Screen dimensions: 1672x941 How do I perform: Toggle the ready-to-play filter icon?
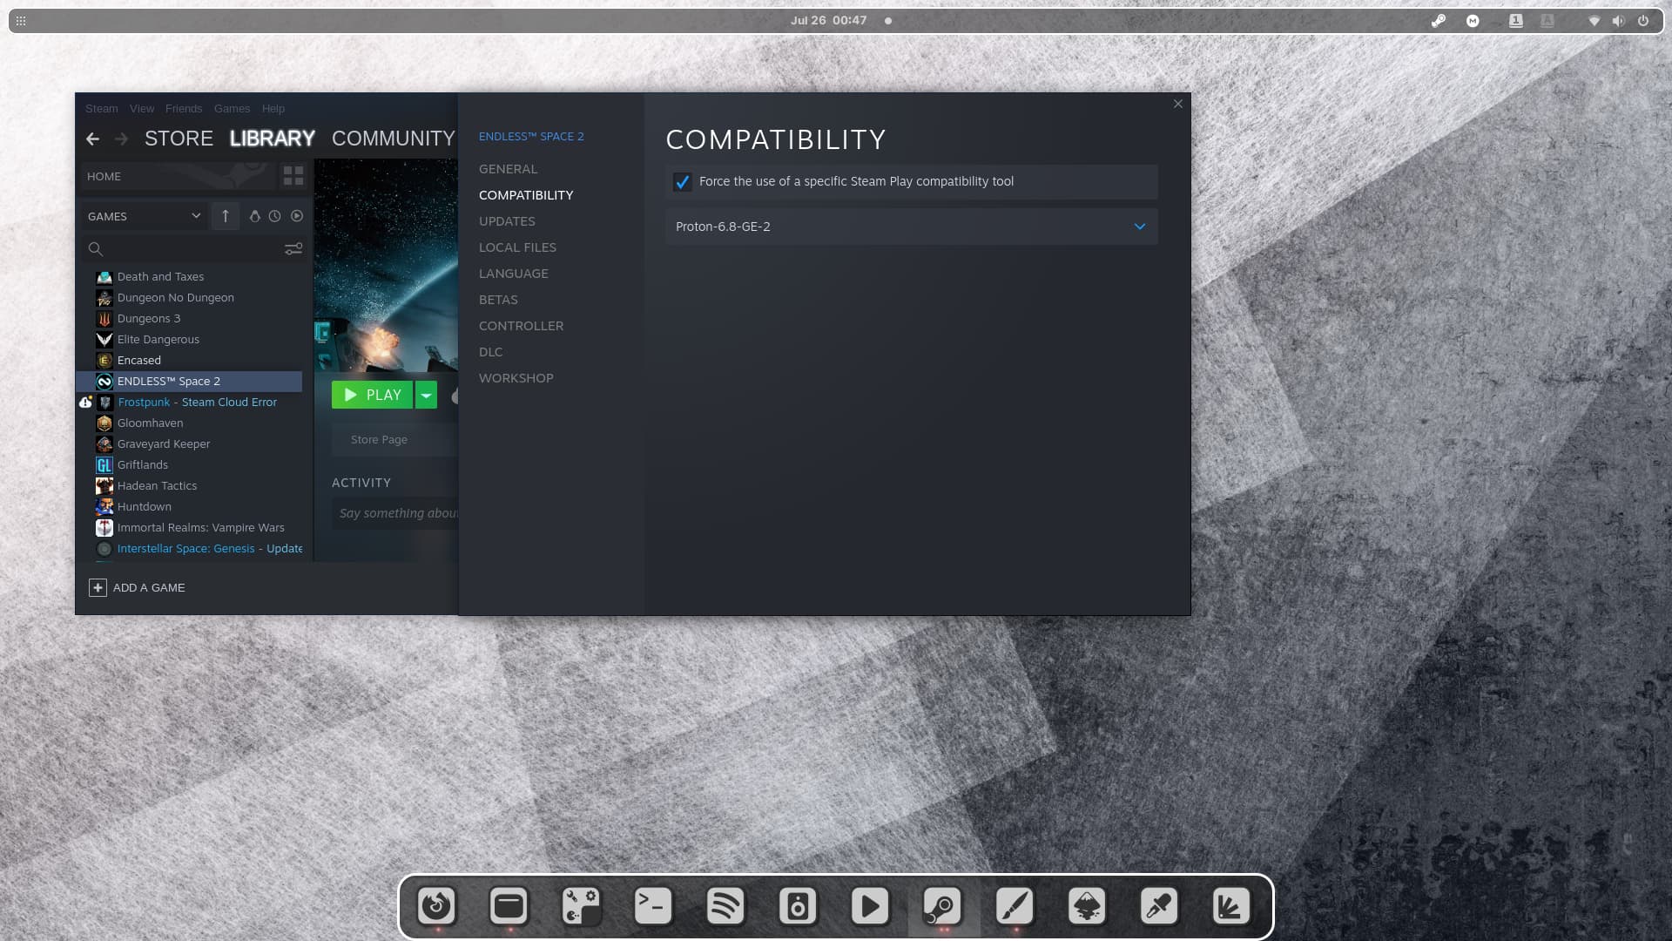click(x=297, y=216)
